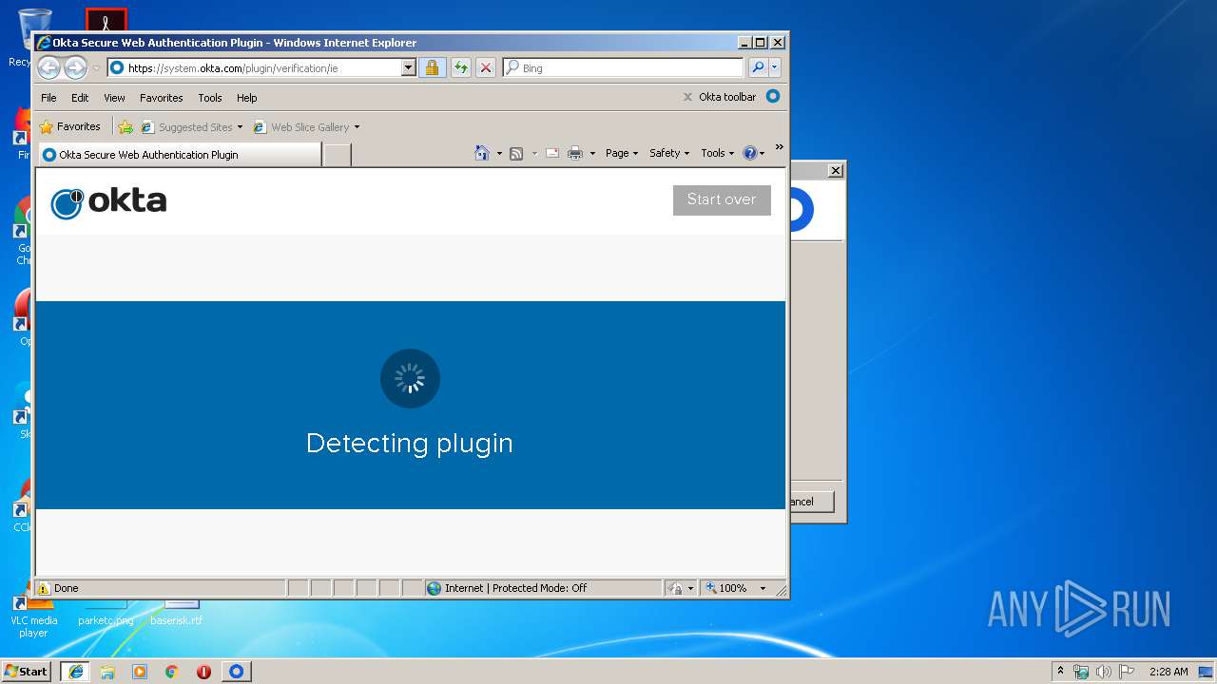1217x684 pixels.
Task: Click the Start over button
Action: [x=722, y=199]
